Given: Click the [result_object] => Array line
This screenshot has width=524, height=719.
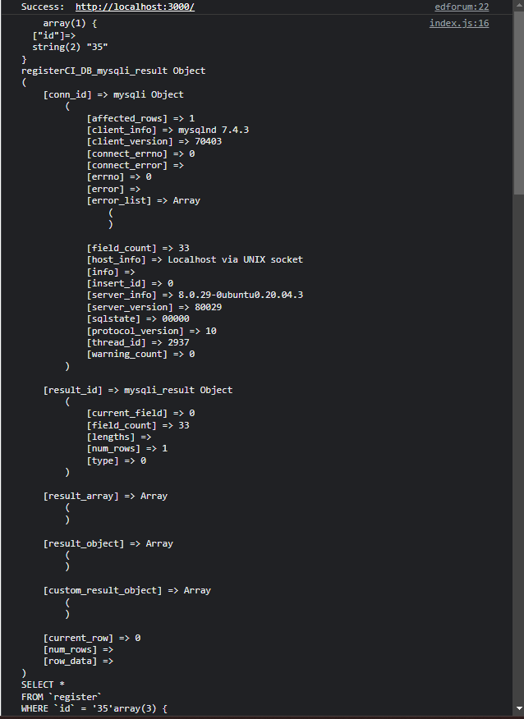Looking at the screenshot, I should coord(108,543).
